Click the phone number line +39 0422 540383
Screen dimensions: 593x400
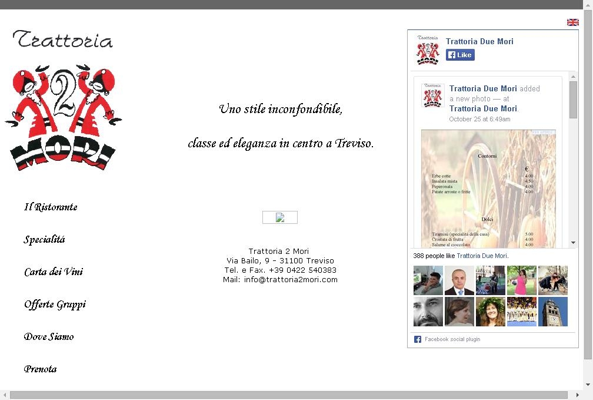click(280, 270)
